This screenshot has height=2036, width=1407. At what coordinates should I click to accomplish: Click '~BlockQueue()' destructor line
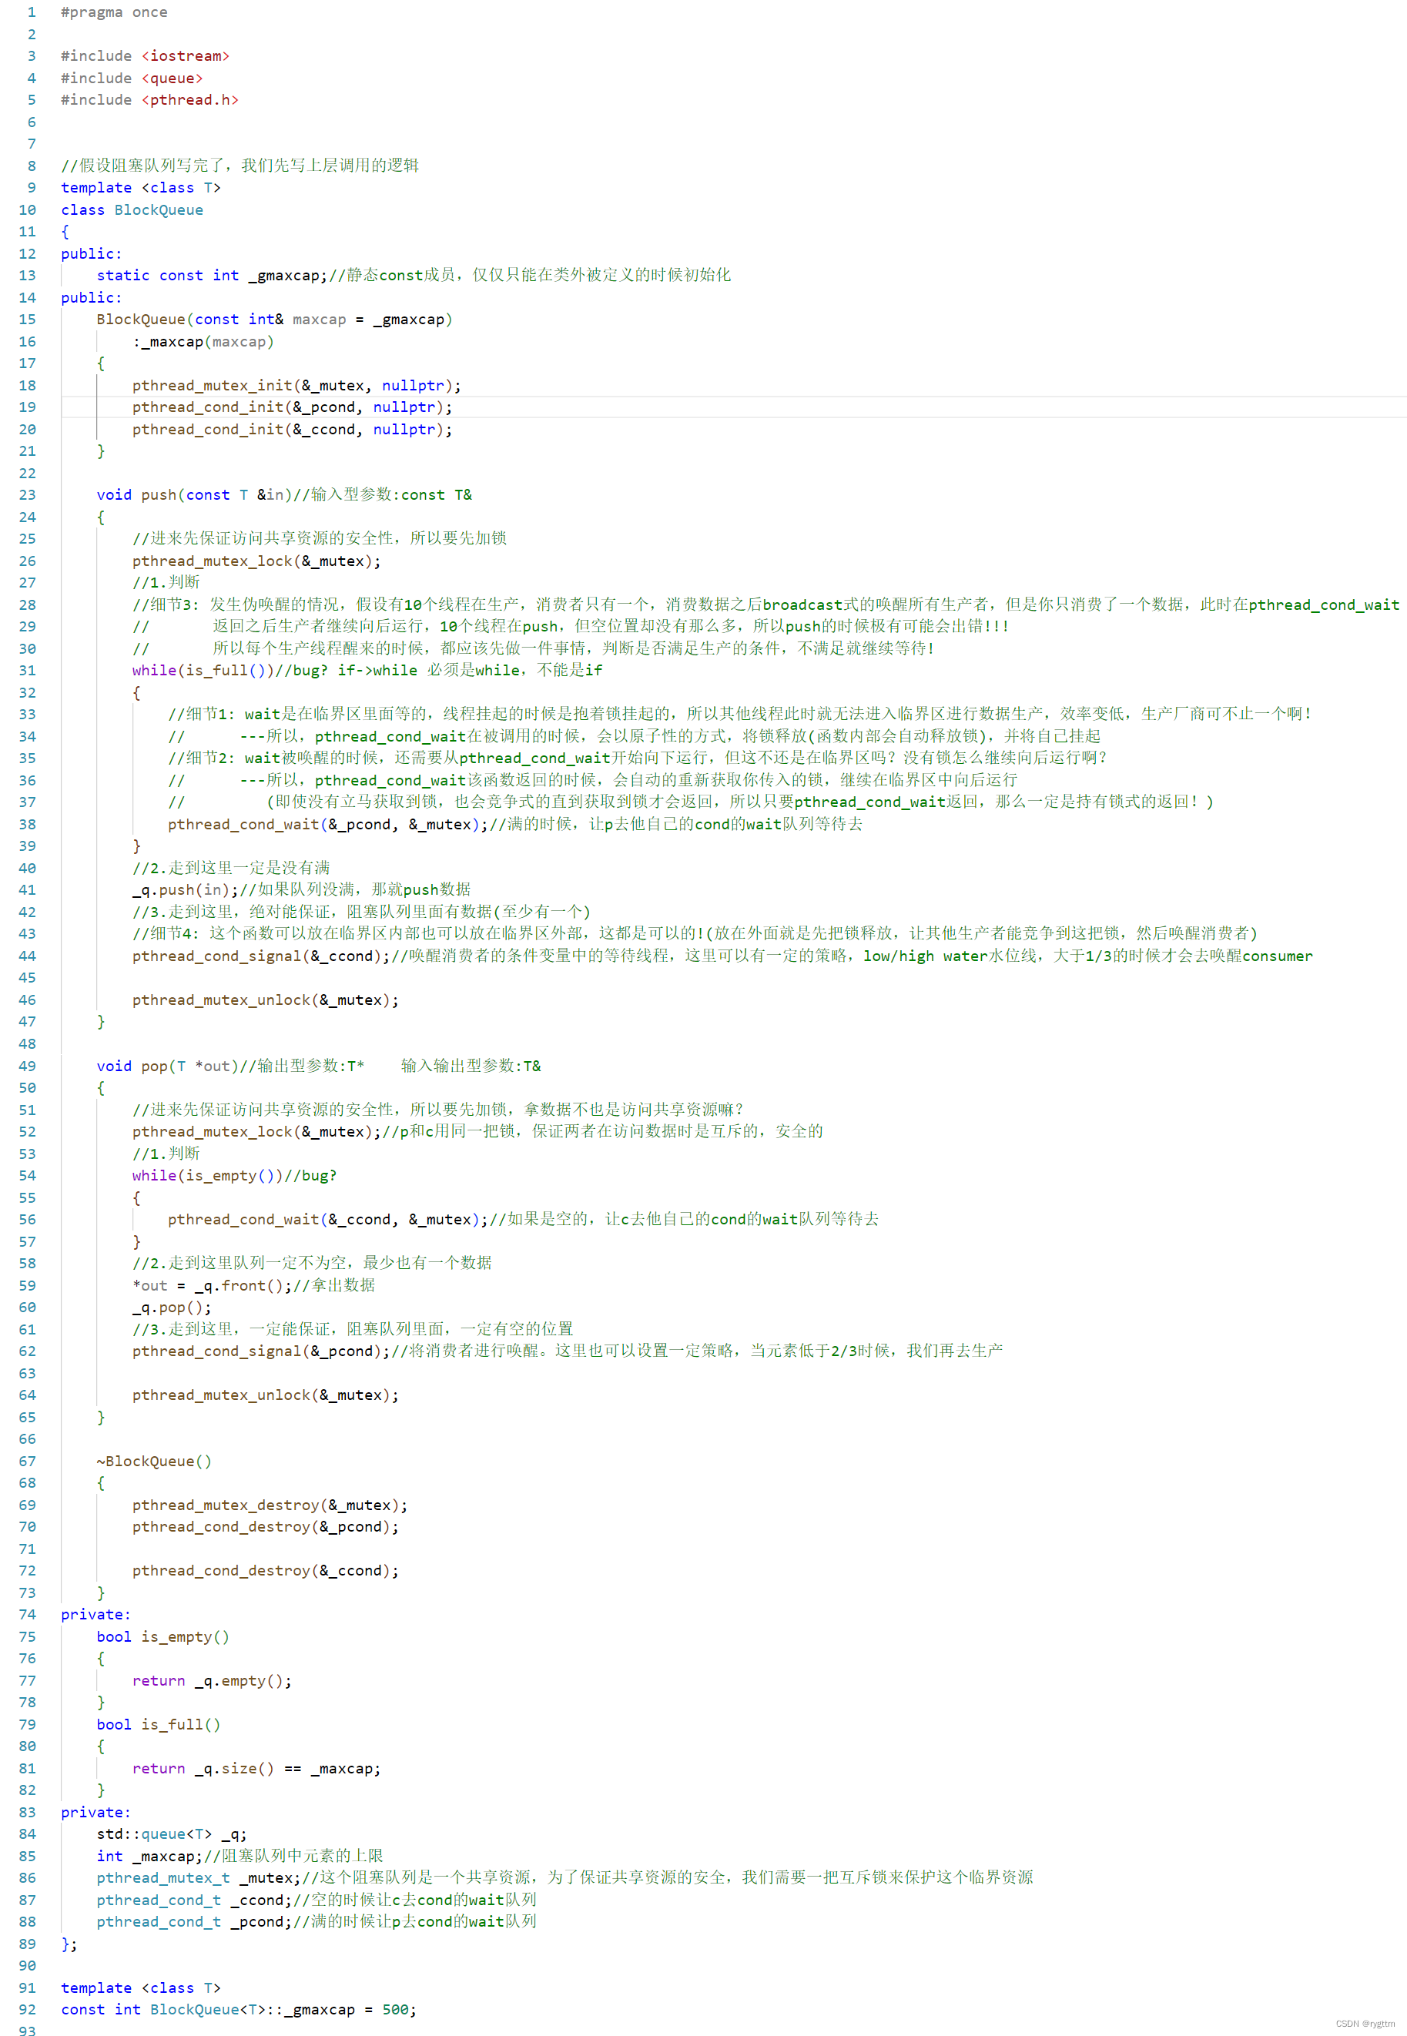[154, 1462]
